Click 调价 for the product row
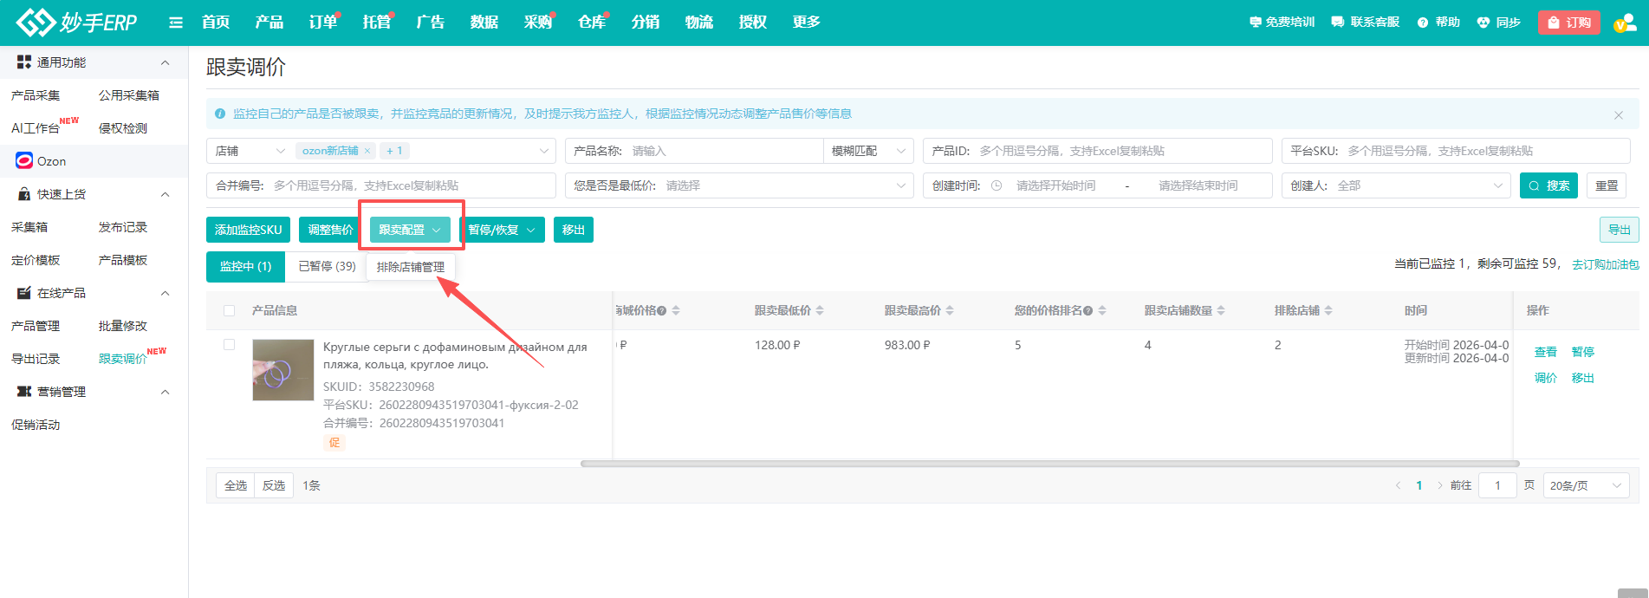1649x598 pixels. pyautogui.click(x=1546, y=378)
